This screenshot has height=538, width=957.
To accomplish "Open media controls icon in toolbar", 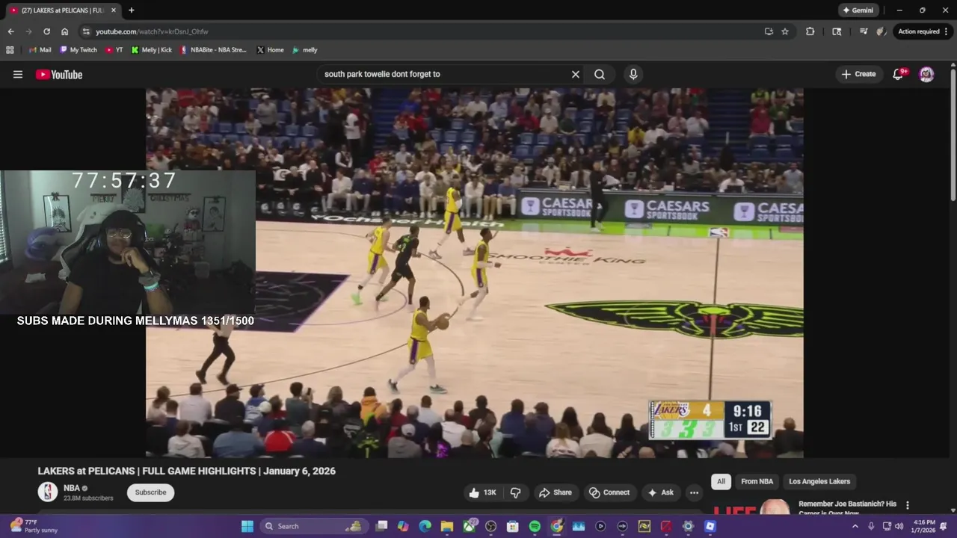I will pyautogui.click(x=864, y=31).
